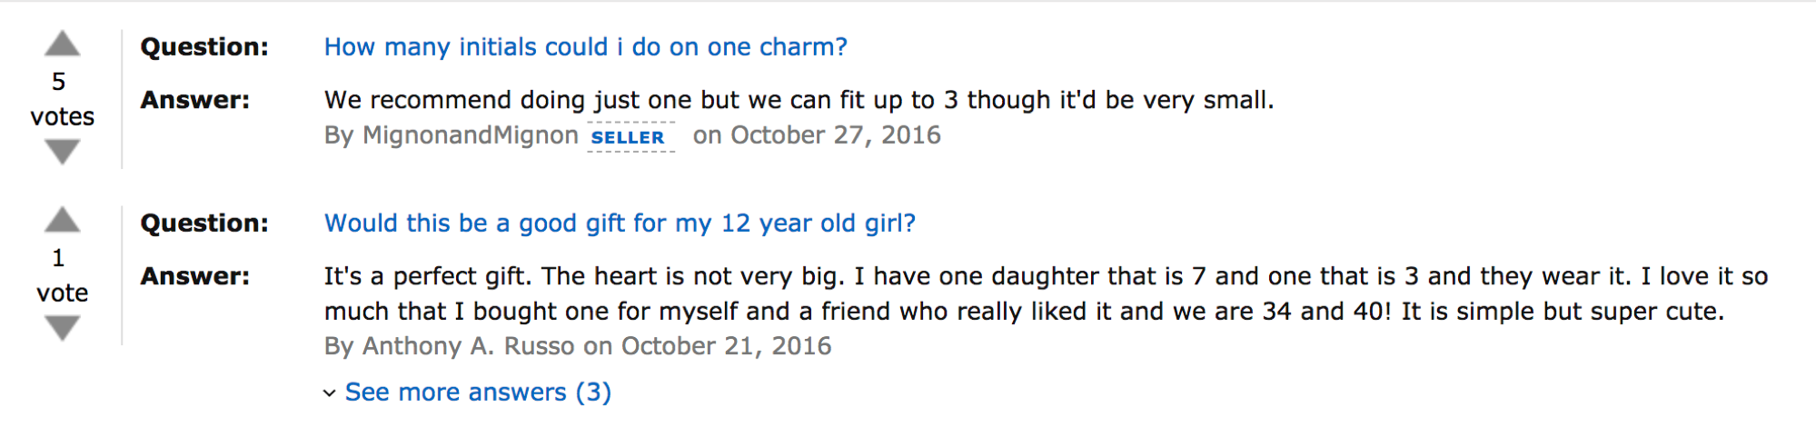This screenshot has height=437, width=1816.
Task: Click the "5 votes" count
Action: 62,99
